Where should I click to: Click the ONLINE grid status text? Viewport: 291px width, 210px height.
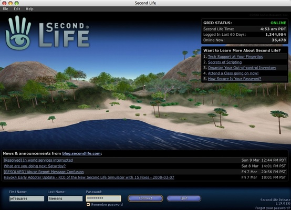point(278,23)
